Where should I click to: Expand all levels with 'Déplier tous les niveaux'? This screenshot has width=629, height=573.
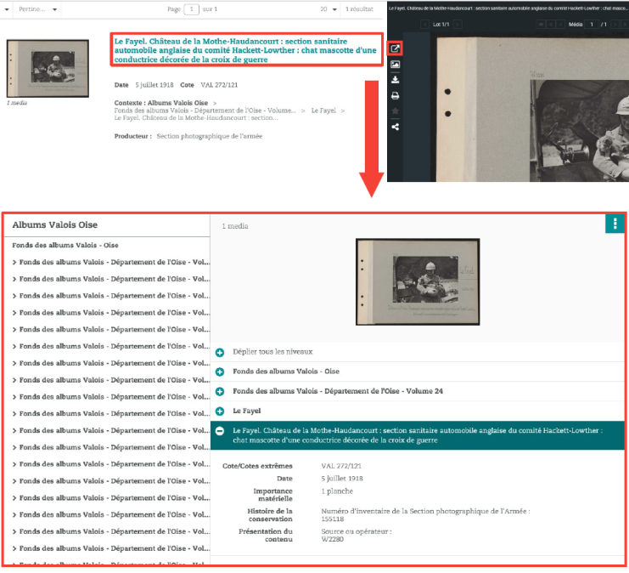point(272,352)
